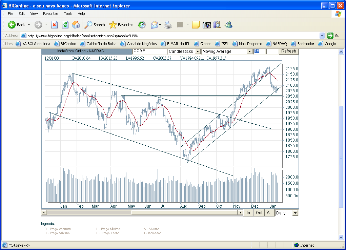Open the View menu

click(34, 14)
